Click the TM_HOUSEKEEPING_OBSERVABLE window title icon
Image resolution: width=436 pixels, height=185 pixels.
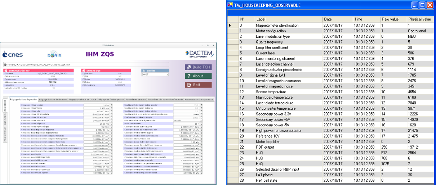231,5
